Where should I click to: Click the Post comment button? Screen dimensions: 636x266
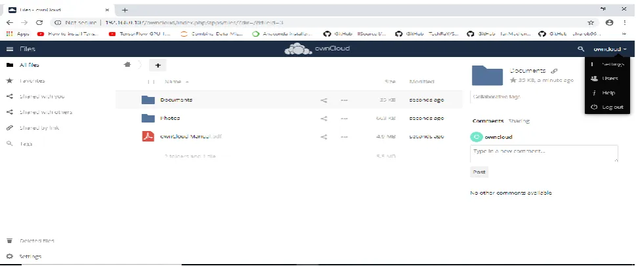[479, 172]
